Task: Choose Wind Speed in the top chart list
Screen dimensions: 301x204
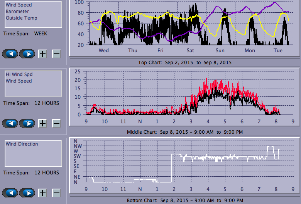Action: click(x=19, y=5)
